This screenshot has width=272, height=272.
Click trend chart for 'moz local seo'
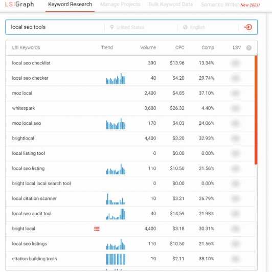click(116, 124)
